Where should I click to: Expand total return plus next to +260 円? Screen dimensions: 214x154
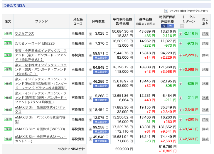[181, 120]
